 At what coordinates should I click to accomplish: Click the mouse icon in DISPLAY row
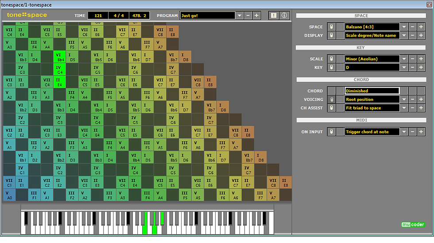click(x=331, y=35)
